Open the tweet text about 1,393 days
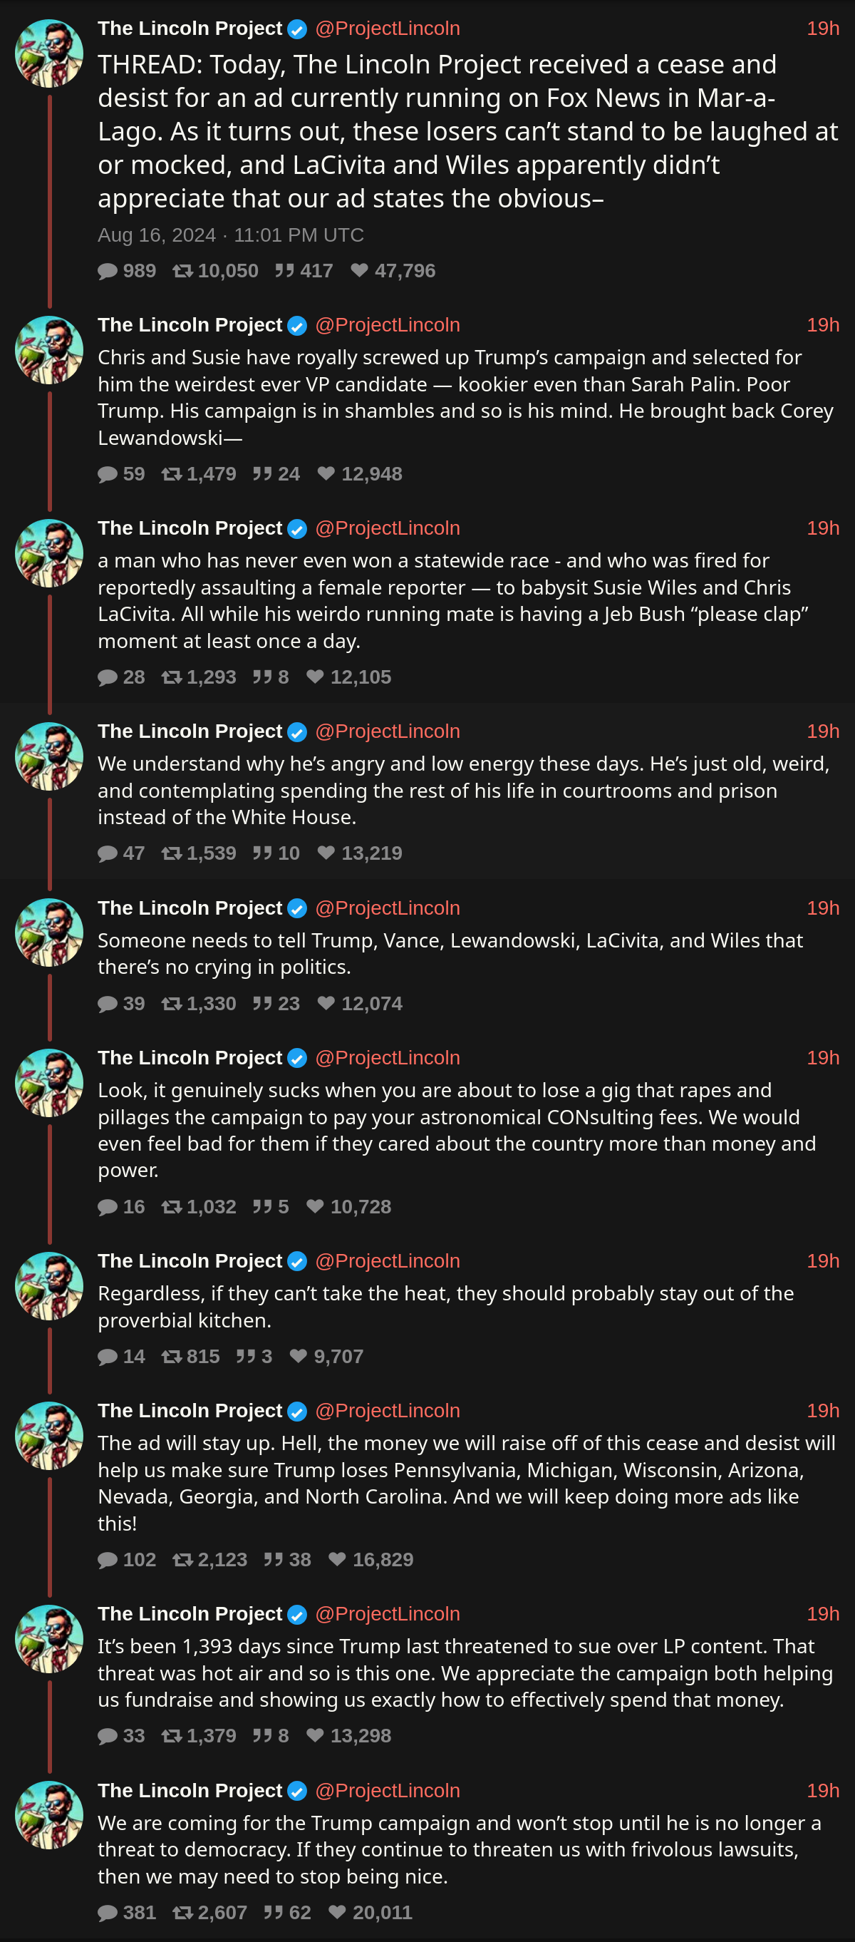Image resolution: width=855 pixels, height=1942 pixels. tap(465, 1673)
